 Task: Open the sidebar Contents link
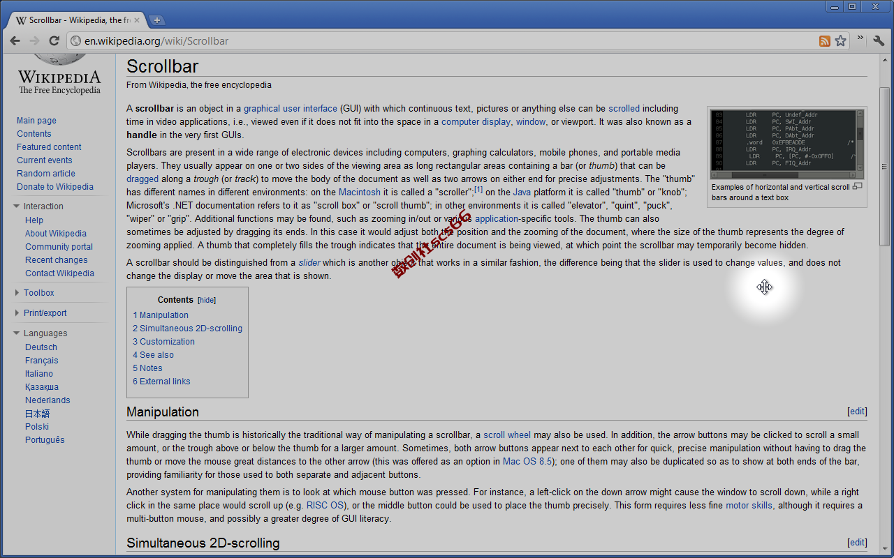coord(34,134)
